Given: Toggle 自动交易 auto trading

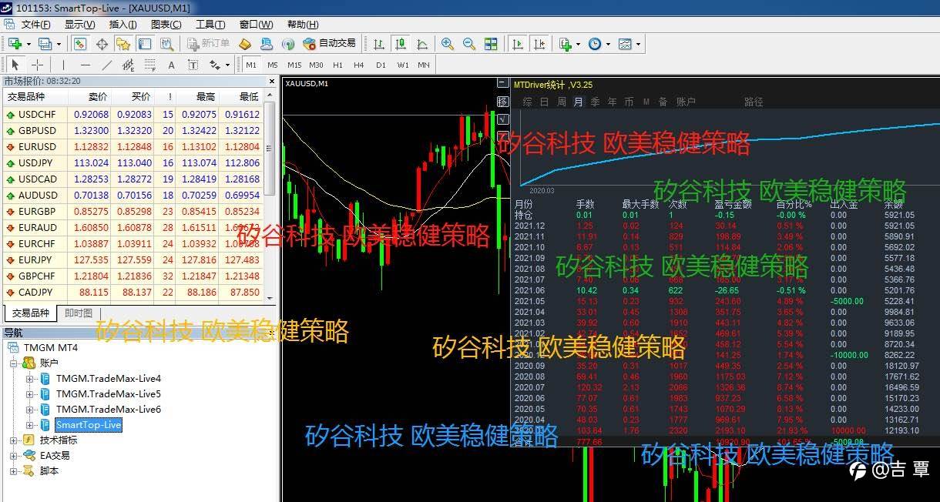Looking at the screenshot, I should [x=330, y=44].
